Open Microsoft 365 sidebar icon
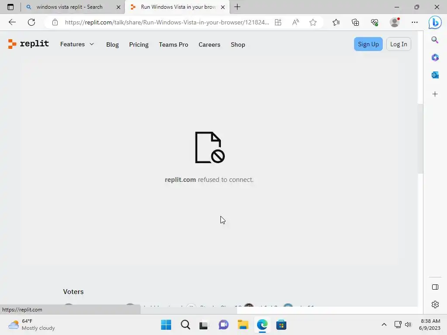This screenshot has height=335, width=447. click(435, 58)
